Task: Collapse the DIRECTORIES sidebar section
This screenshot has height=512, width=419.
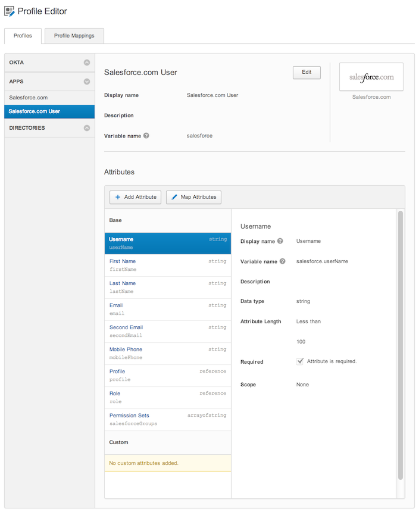Action: (87, 128)
